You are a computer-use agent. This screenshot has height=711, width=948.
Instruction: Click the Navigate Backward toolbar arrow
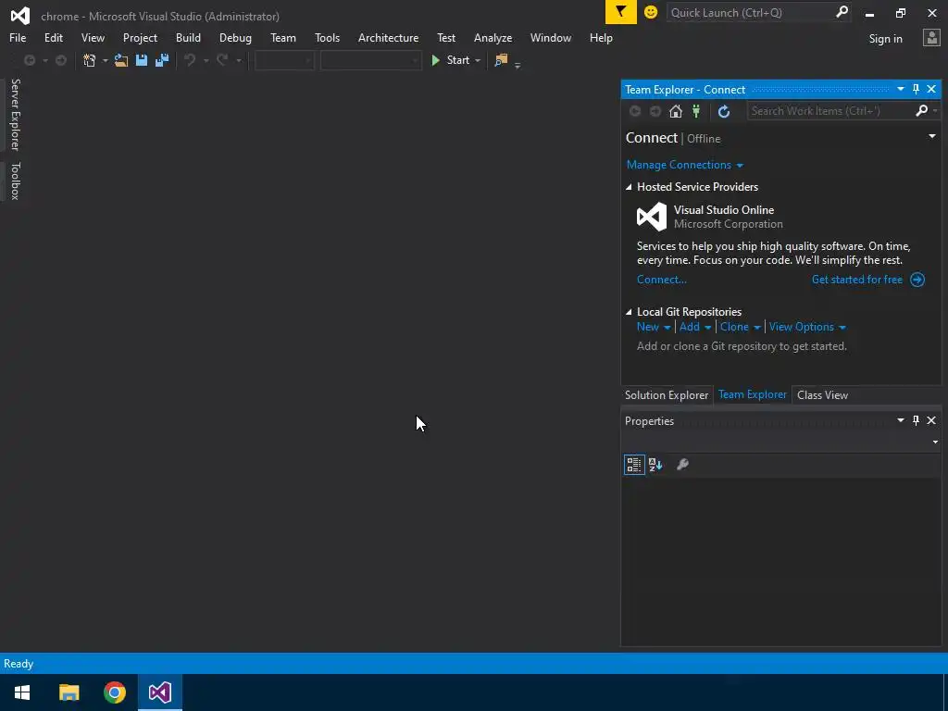coord(29,60)
